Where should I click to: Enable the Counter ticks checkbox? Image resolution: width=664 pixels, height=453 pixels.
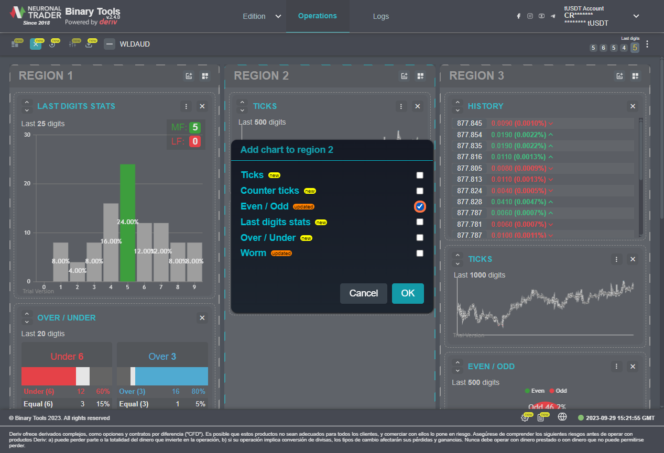(420, 191)
